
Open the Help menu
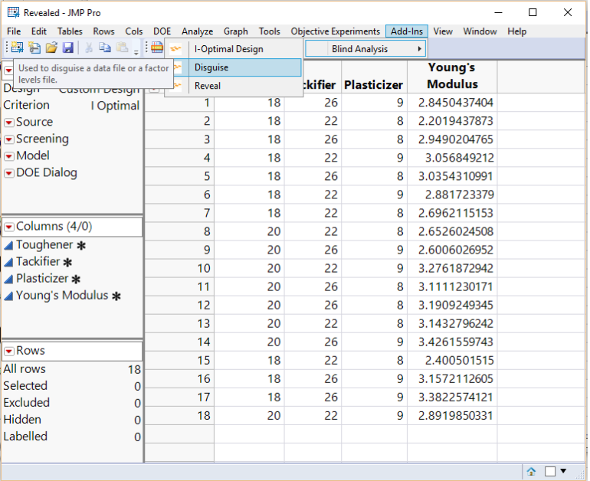516,31
